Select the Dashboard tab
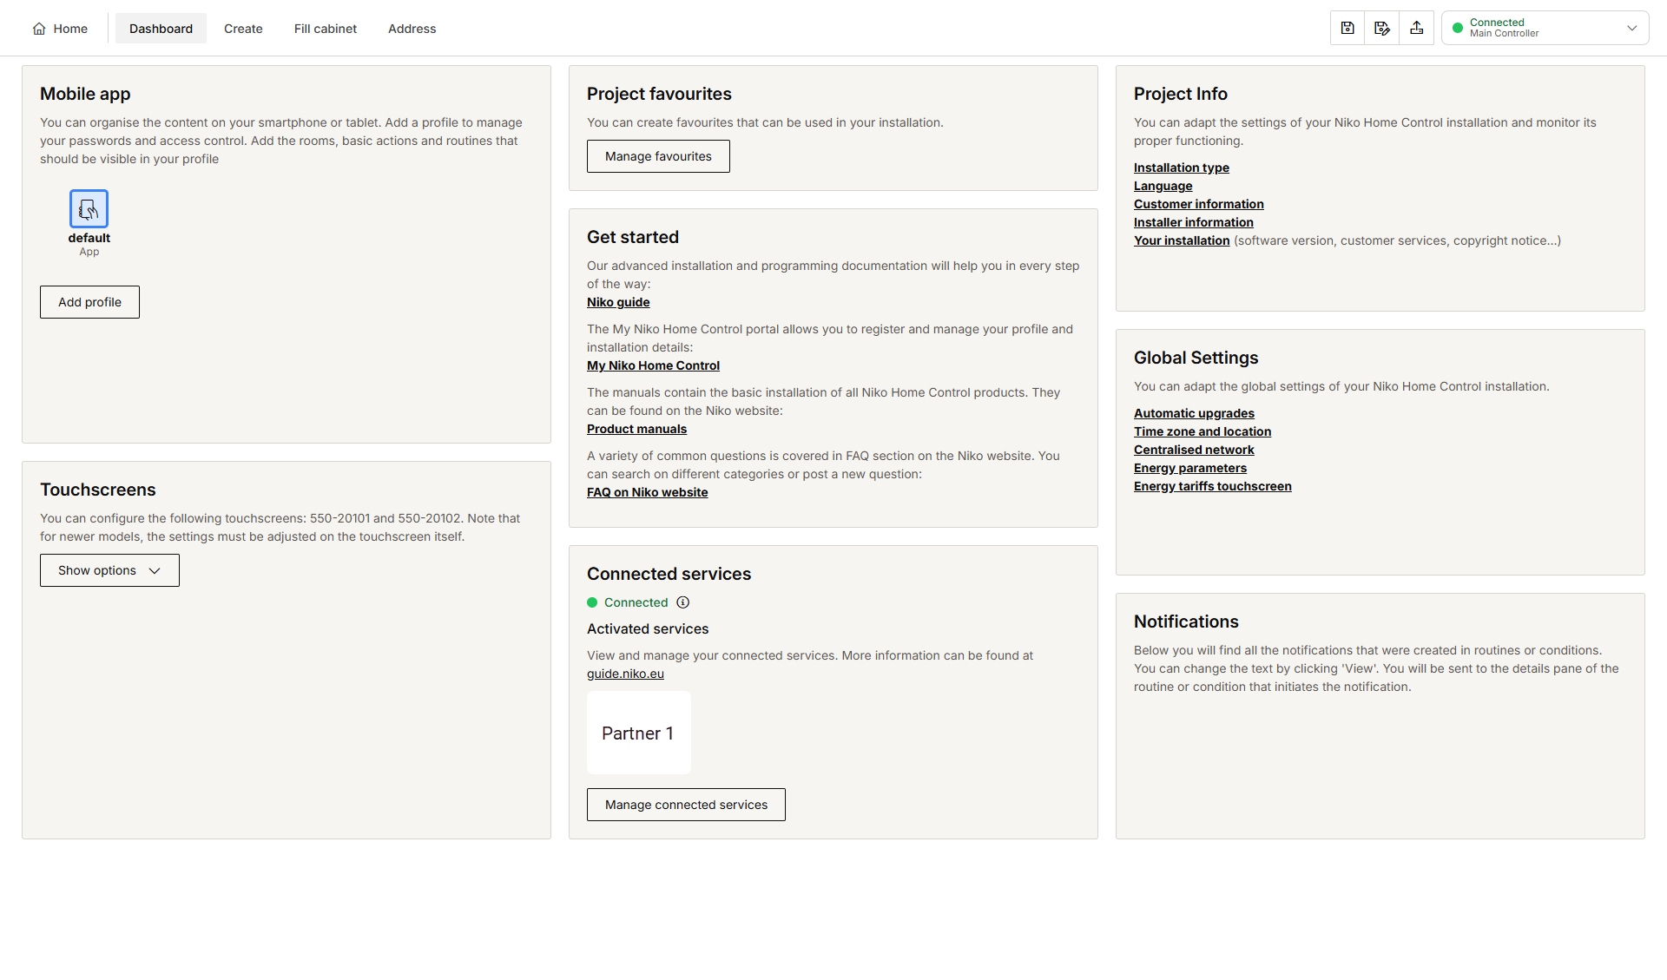This screenshot has width=1667, height=980. tap(161, 29)
